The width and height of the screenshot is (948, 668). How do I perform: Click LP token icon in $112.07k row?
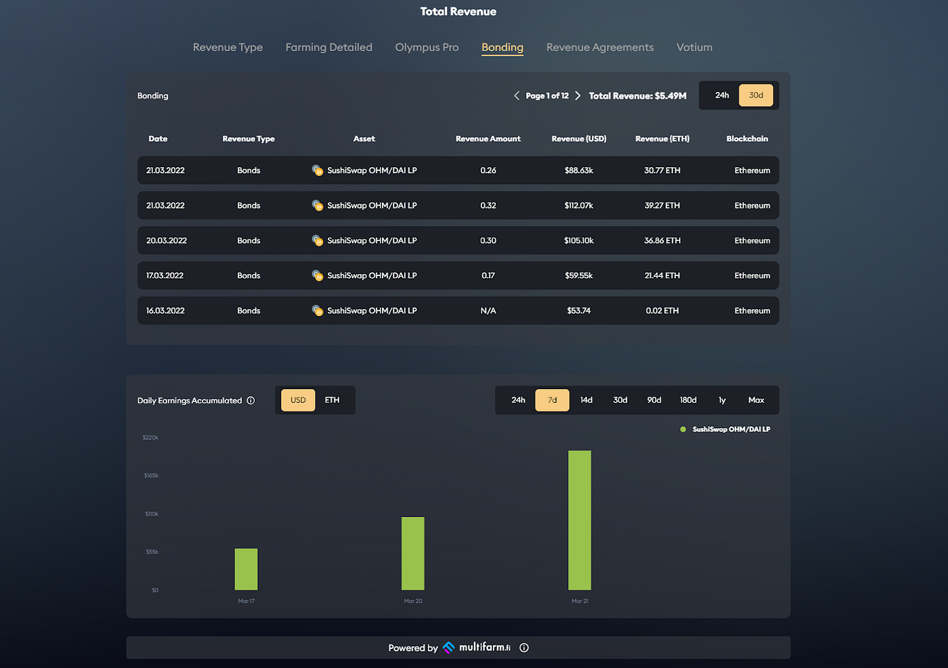317,205
